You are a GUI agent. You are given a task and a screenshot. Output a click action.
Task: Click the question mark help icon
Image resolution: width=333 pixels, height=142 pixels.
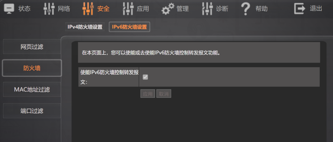tap(246, 9)
